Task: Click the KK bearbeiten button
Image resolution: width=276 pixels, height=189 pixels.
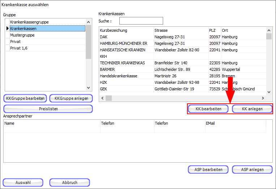Action: (208, 109)
